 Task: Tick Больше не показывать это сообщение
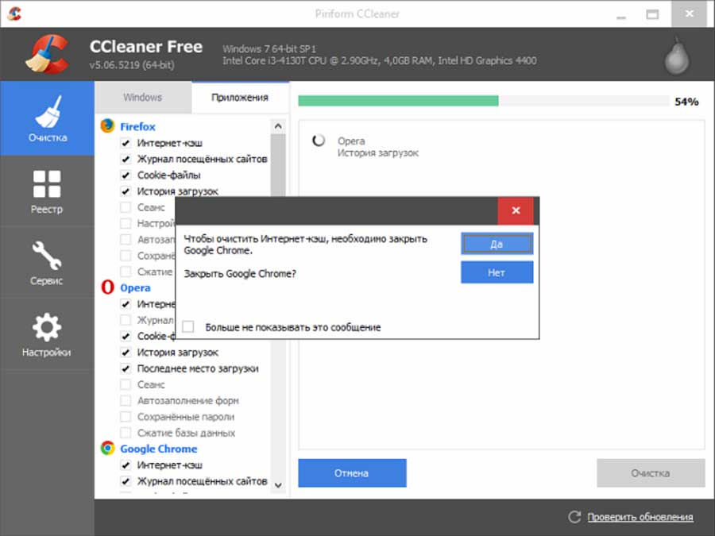[187, 327]
